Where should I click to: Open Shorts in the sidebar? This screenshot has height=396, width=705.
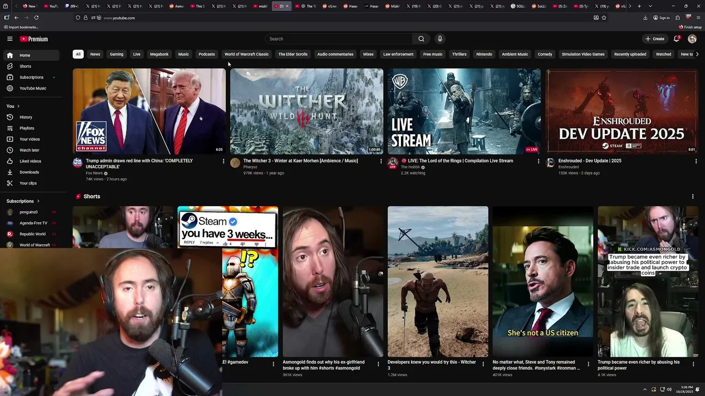(31, 66)
